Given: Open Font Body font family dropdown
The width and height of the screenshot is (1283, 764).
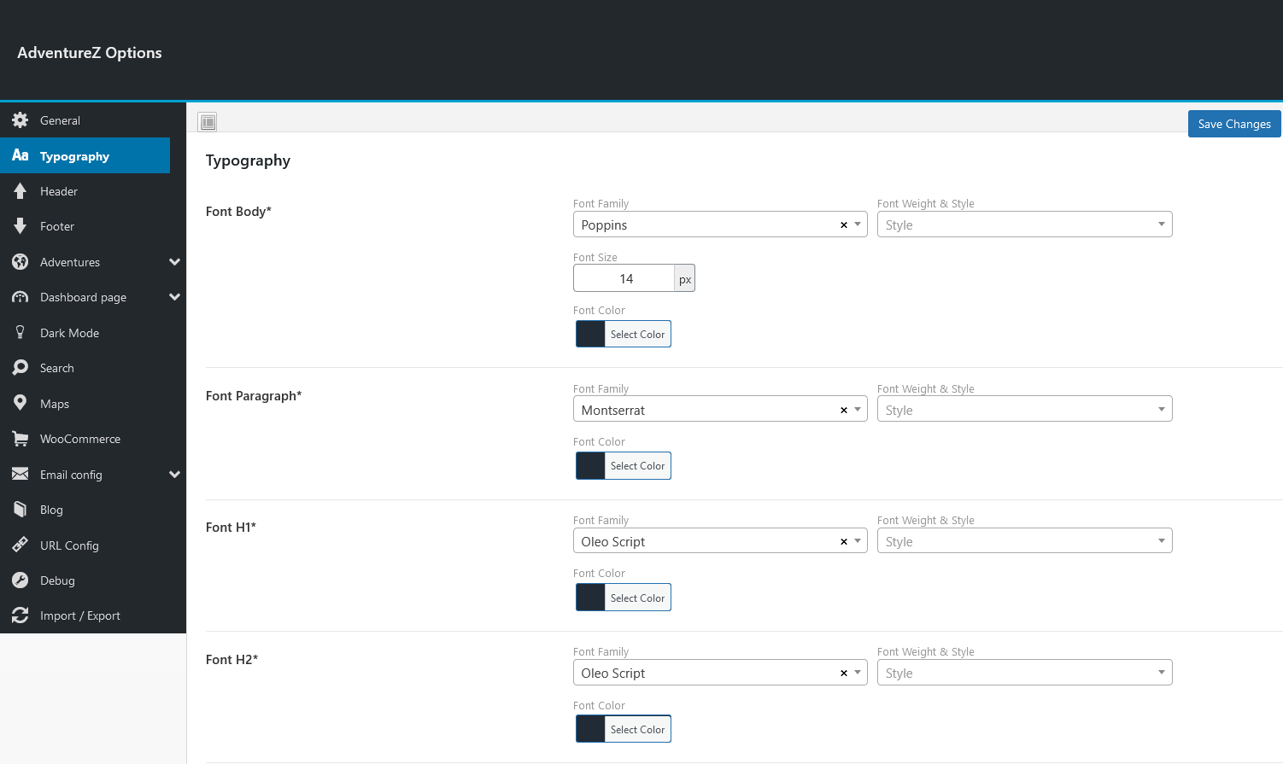Looking at the screenshot, I should [x=720, y=225].
